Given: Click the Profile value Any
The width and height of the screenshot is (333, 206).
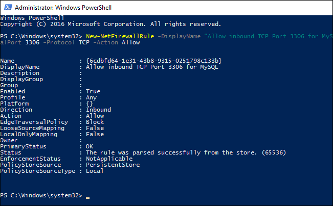Looking at the screenshot, I should [92, 97].
